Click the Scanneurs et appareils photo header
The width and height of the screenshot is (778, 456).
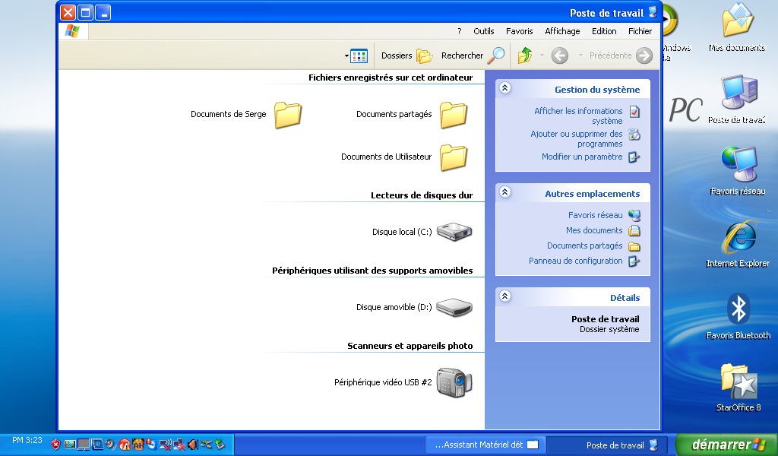tap(410, 346)
